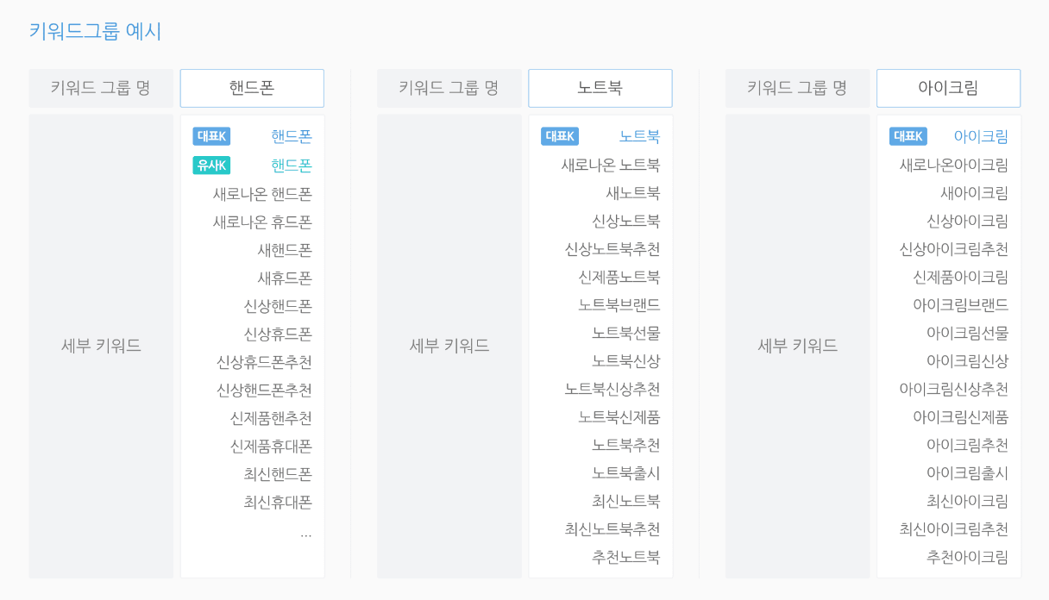Select keyword 아이크림선물
Image resolution: width=1049 pixels, height=600 pixels.
point(967,333)
